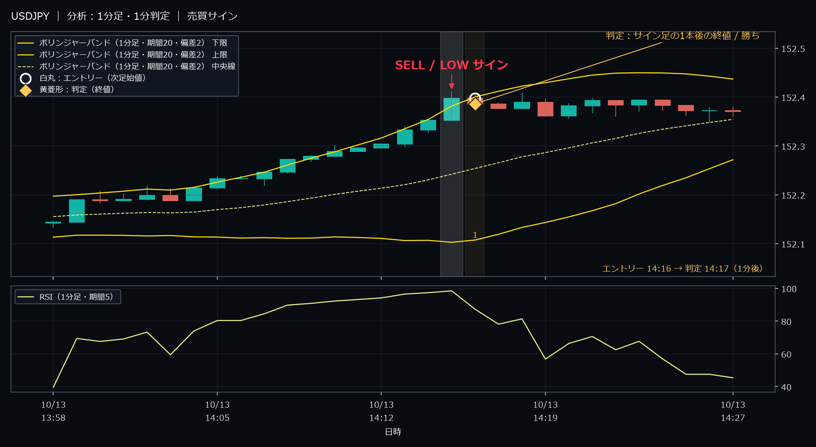Viewport: 816px width, 447px height.
Task: Click the 売買サイン title text
Action: (212, 16)
